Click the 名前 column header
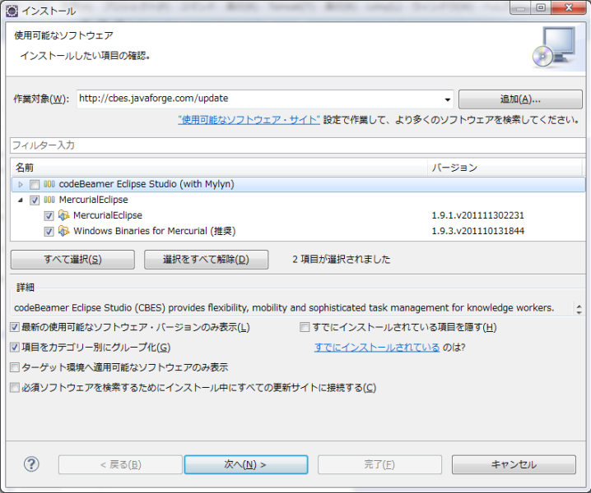 pos(220,168)
